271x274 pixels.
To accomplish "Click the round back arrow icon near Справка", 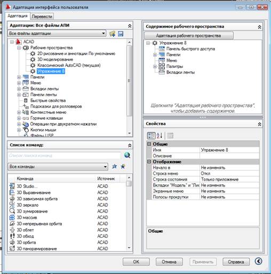I will 258,261.
